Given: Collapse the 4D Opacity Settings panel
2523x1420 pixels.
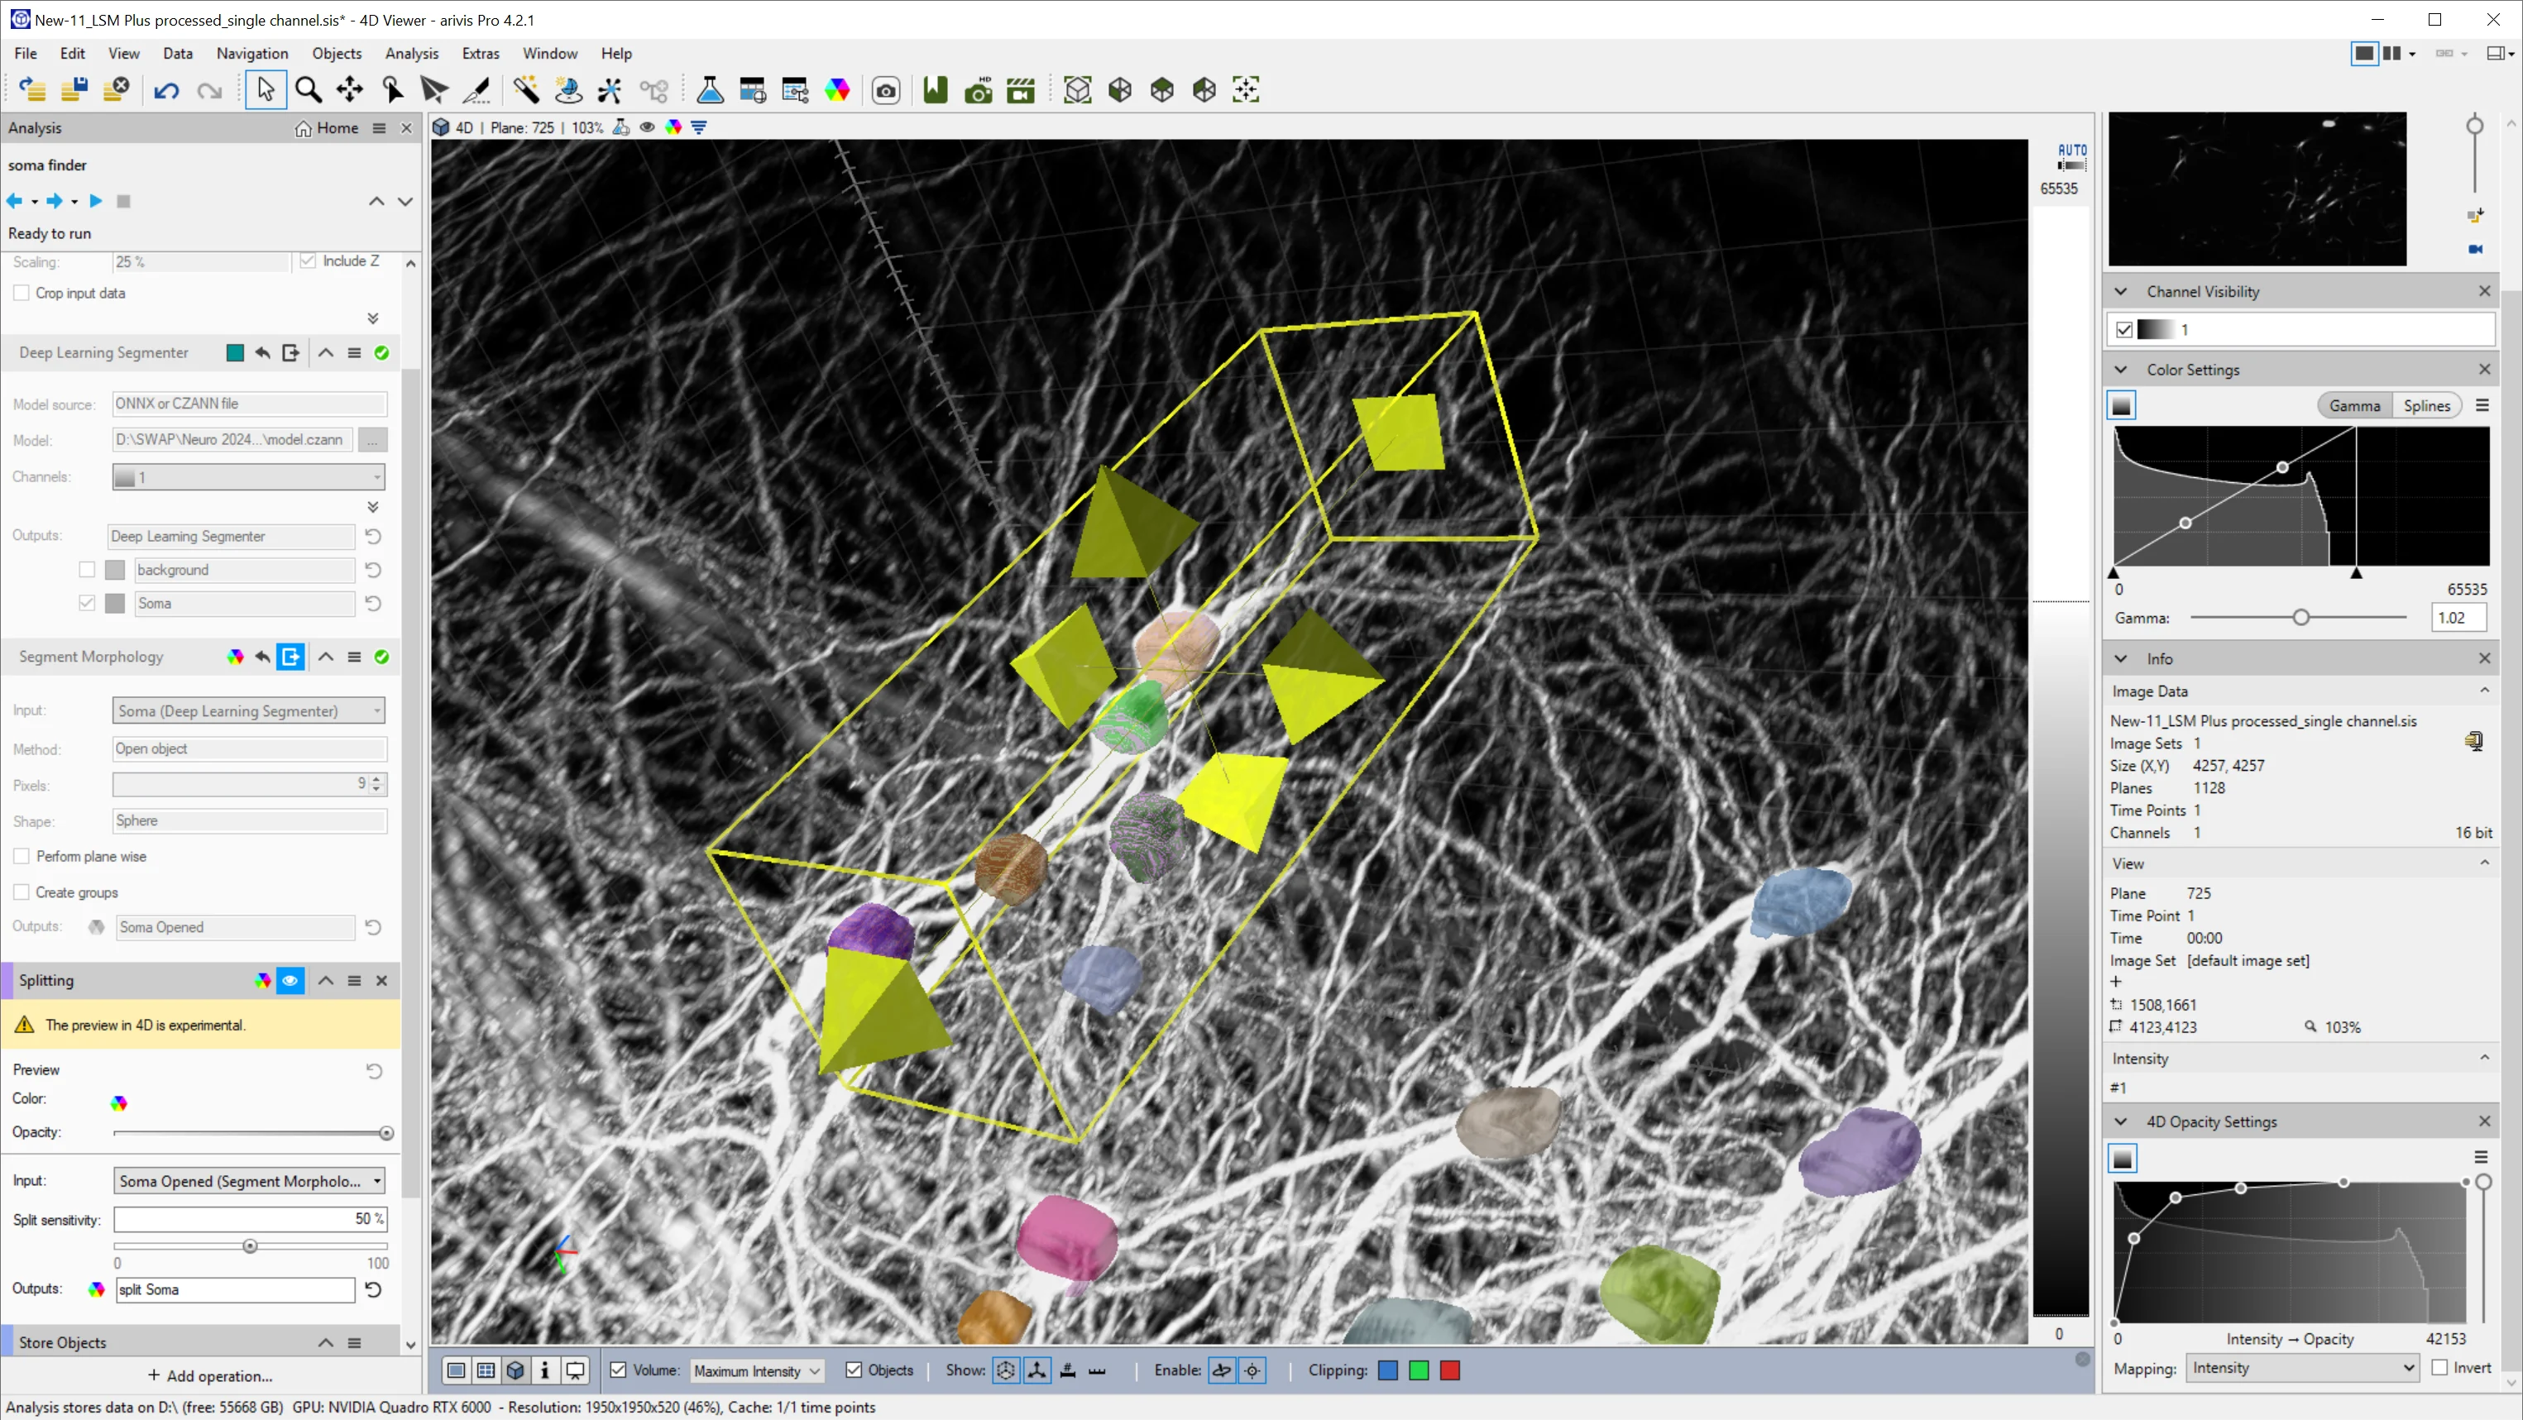Looking at the screenshot, I should point(2122,1121).
